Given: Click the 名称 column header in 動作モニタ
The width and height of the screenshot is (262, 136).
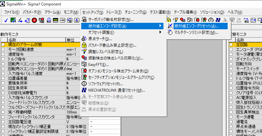Looking at the screenshot, I should pyautogui.click(x=37, y=40).
